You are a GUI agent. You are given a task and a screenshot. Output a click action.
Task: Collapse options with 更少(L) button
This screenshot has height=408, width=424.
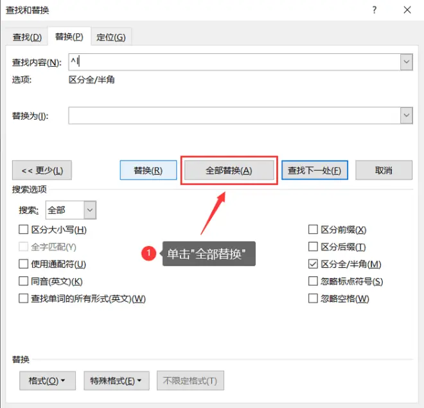click(42, 170)
